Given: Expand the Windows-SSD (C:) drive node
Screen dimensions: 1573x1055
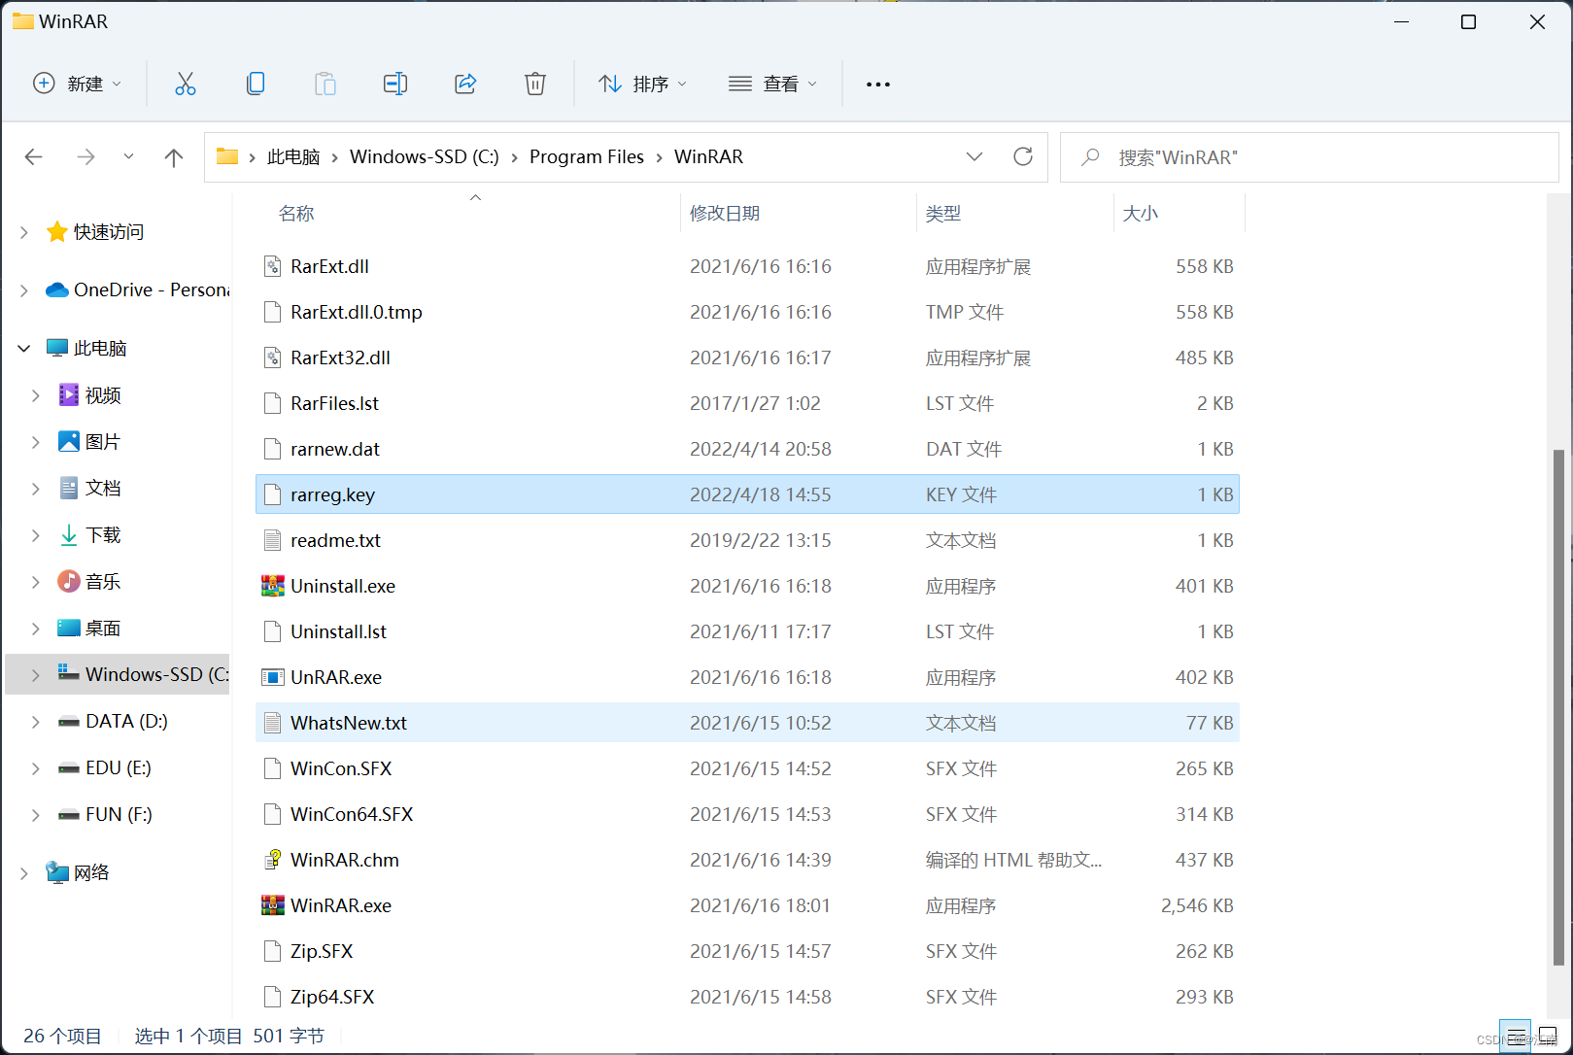Looking at the screenshot, I should coord(36,674).
